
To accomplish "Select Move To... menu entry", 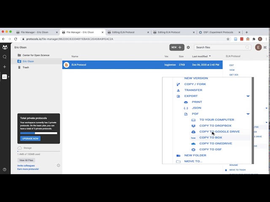I will [x=193, y=161].
